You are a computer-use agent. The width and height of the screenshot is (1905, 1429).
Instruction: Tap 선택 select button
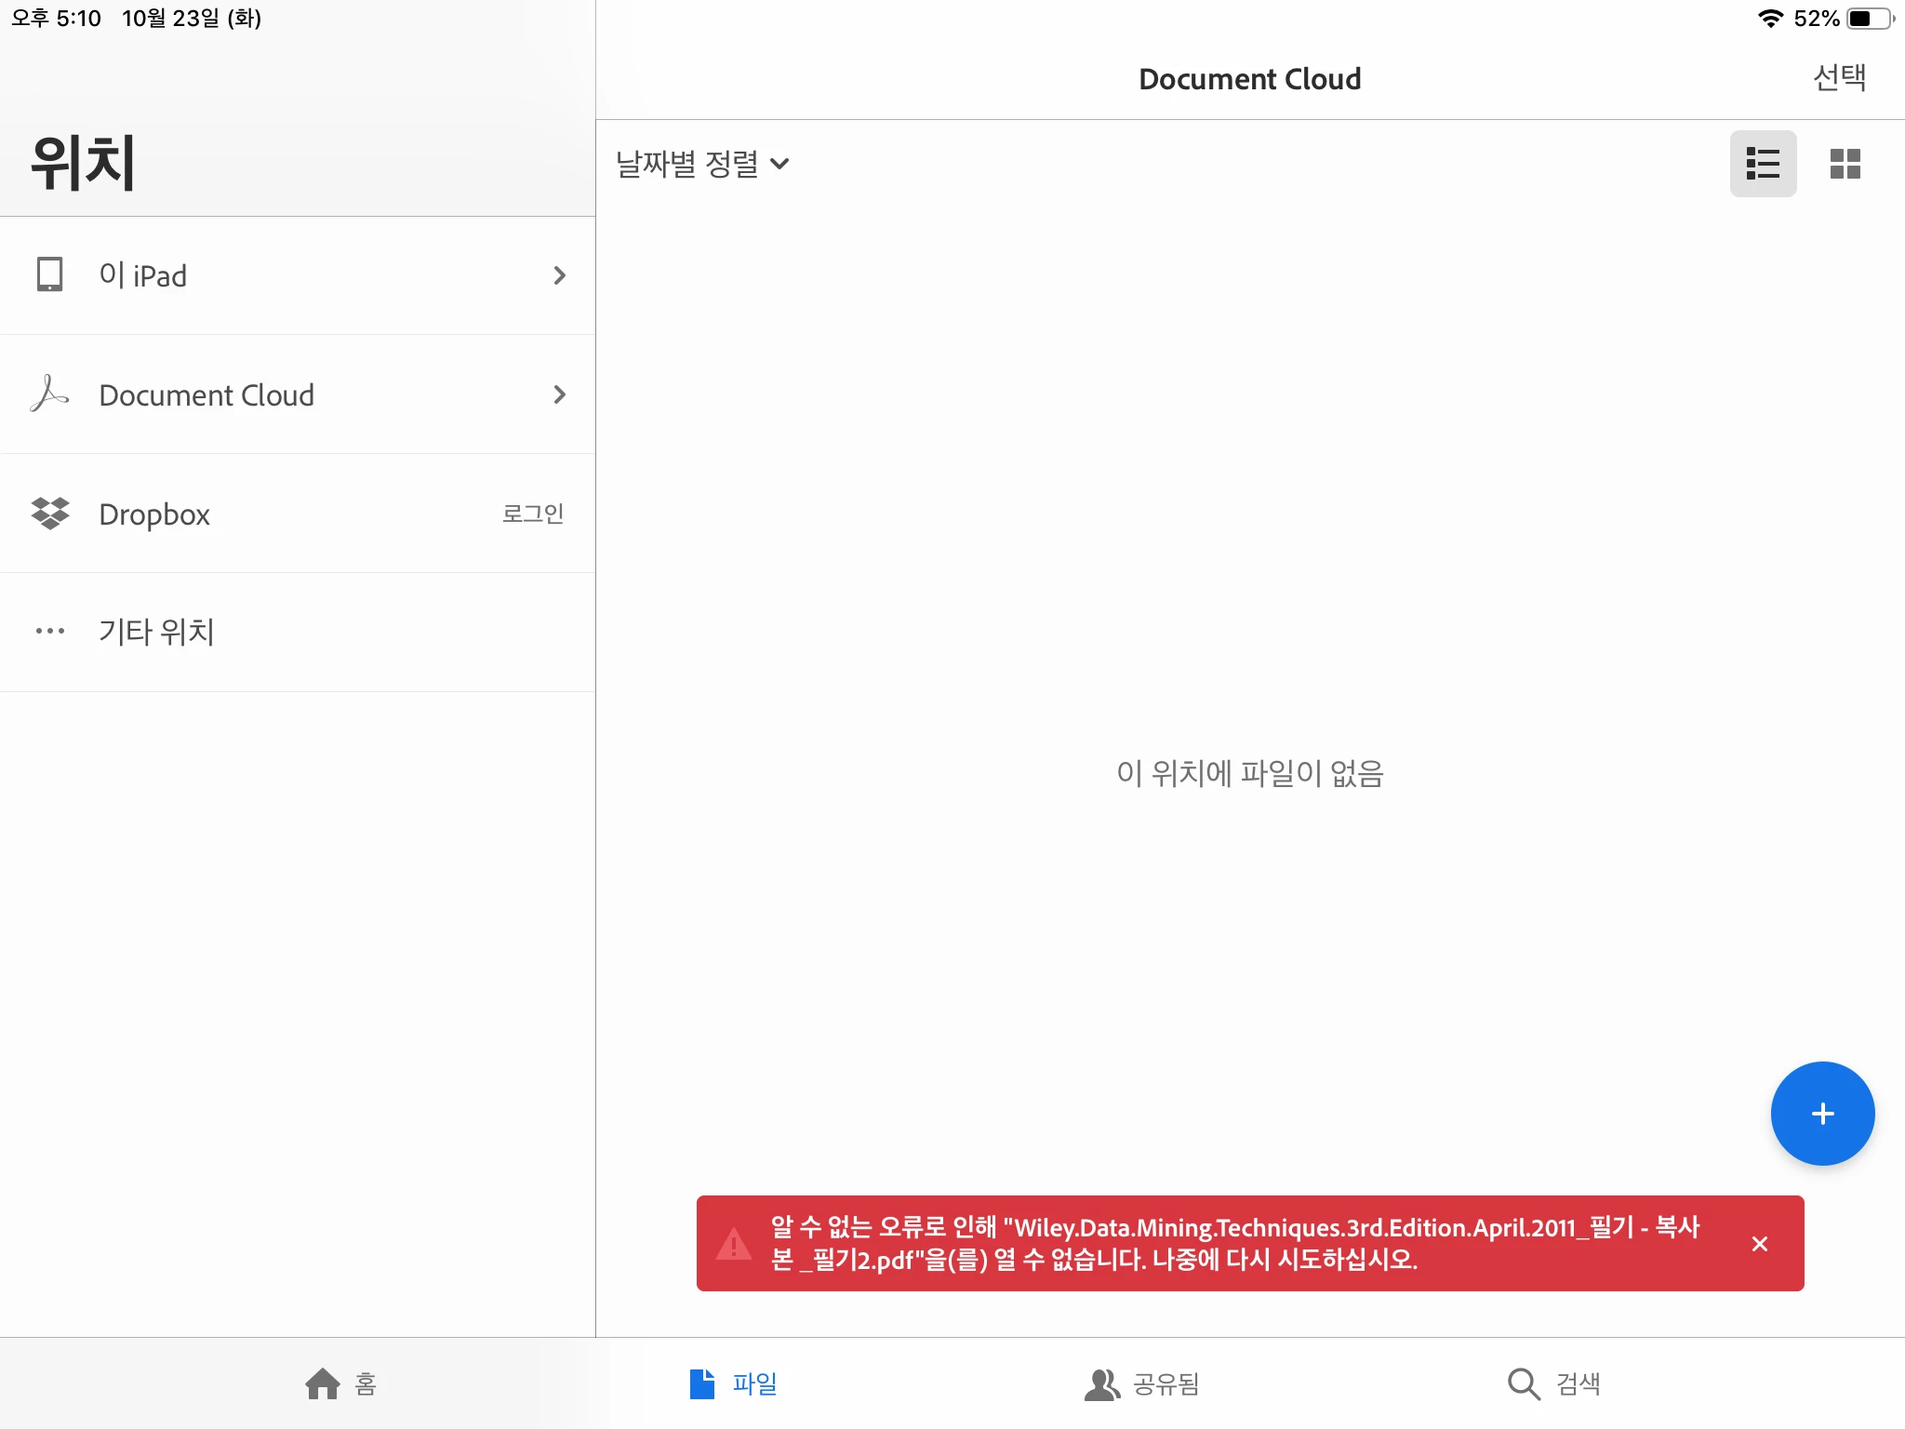[1839, 78]
